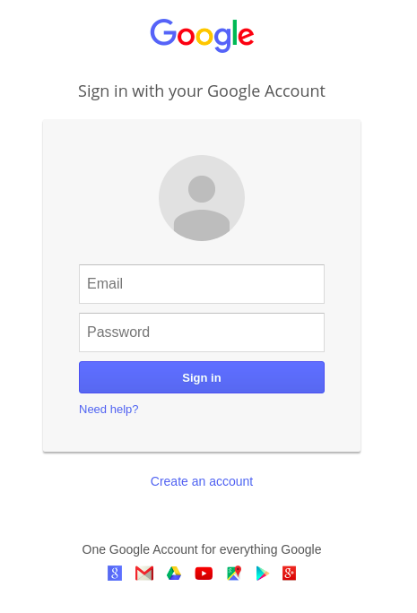This screenshot has width=417, height=613.
Task: Open the Gmail envelope icon
Action: pos(144,574)
